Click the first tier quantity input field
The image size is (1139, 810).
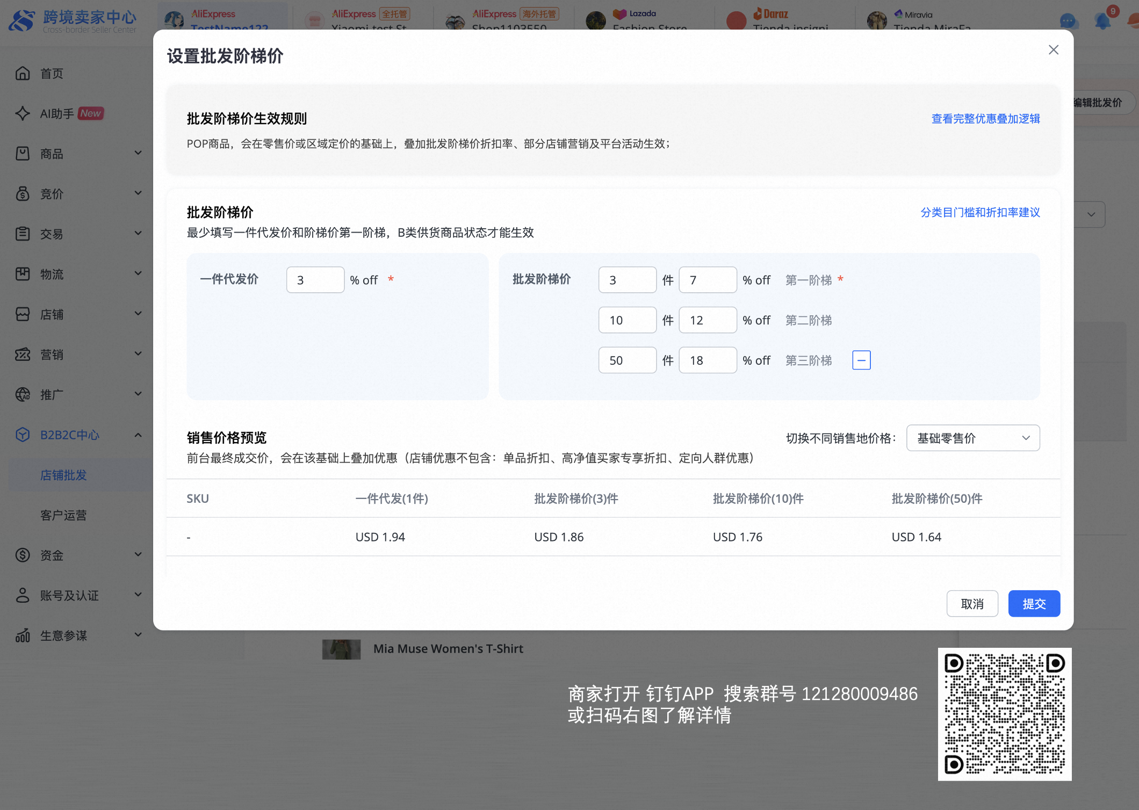click(627, 279)
